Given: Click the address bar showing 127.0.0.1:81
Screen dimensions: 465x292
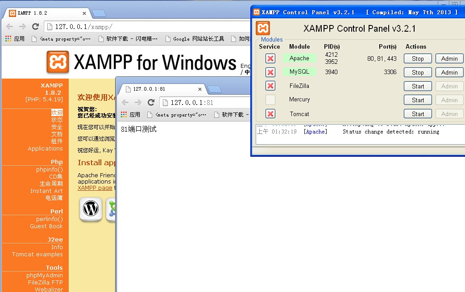Looking at the screenshot, I should point(205,102).
